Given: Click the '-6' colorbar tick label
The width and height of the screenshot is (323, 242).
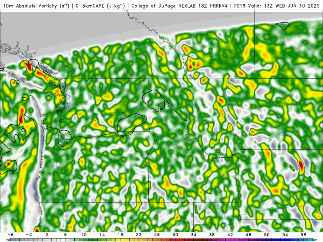Looking at the screenshot, I should 10,235.
